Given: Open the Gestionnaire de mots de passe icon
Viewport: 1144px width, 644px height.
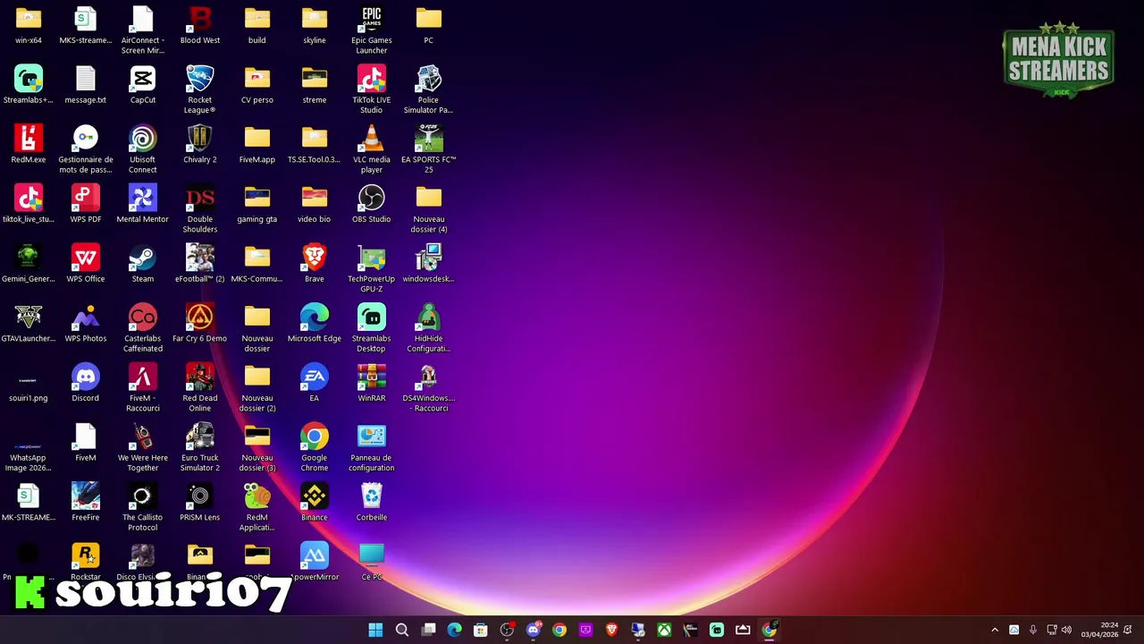Looking at the screenshot, I should tap(86, 148).
